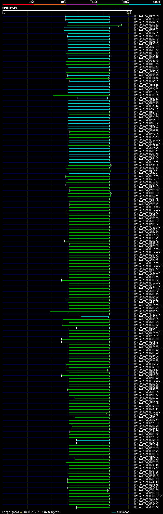Image resolution: width=163 pixels, height=514 pixels.
Task: Select label UniRef100_B9RGH1
Action: pos(146,241)
